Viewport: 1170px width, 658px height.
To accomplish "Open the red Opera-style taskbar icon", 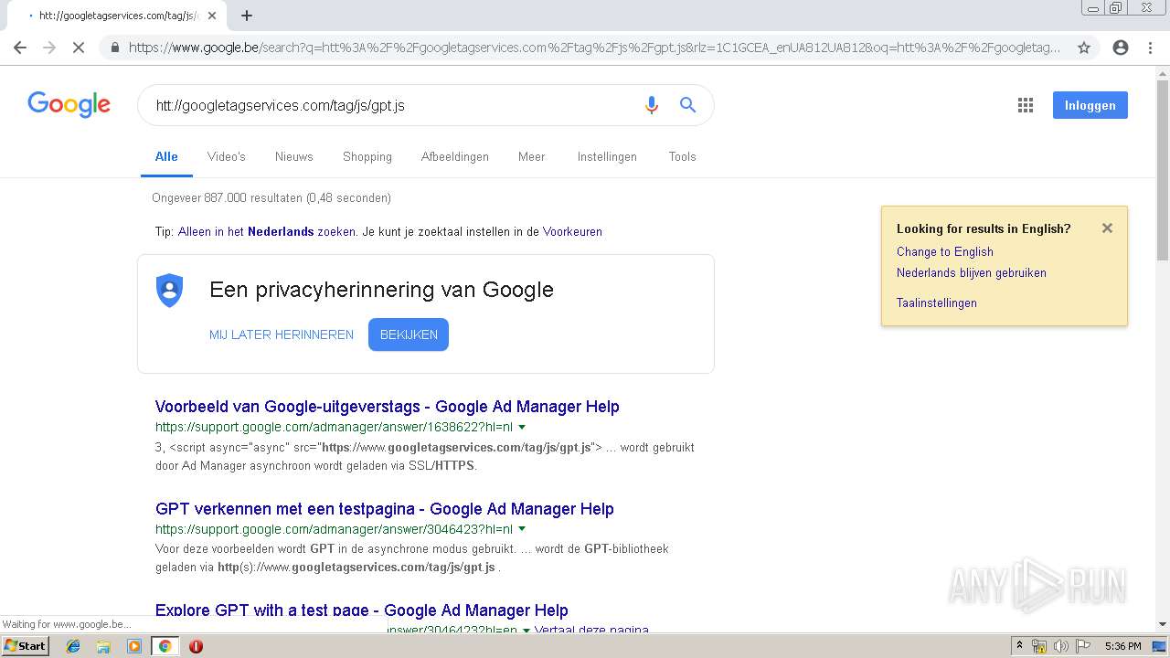I will [x=196, y=646].
